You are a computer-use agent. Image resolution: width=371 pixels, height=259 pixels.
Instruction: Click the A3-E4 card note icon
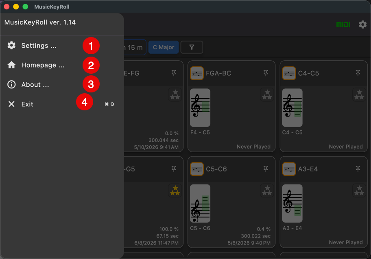(289, 169)
